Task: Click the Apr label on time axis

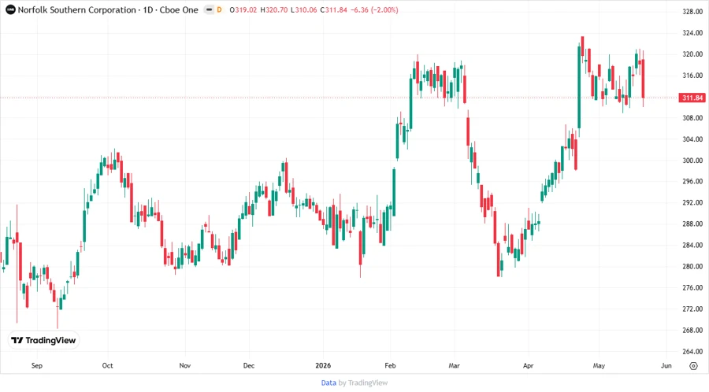Action: pyautogui.click(x=528, y=365)
